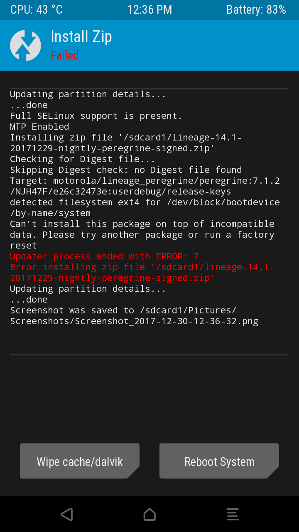Click the 'Skipping Digest check' log line
The height and width of the screenshot is (532, 299).
[x=126, y=170]
